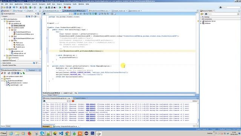Collapse the bean package node

point(9,30)
